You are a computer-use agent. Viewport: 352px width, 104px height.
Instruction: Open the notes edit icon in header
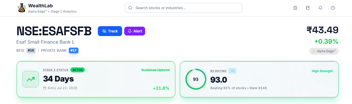pos(308,8)
